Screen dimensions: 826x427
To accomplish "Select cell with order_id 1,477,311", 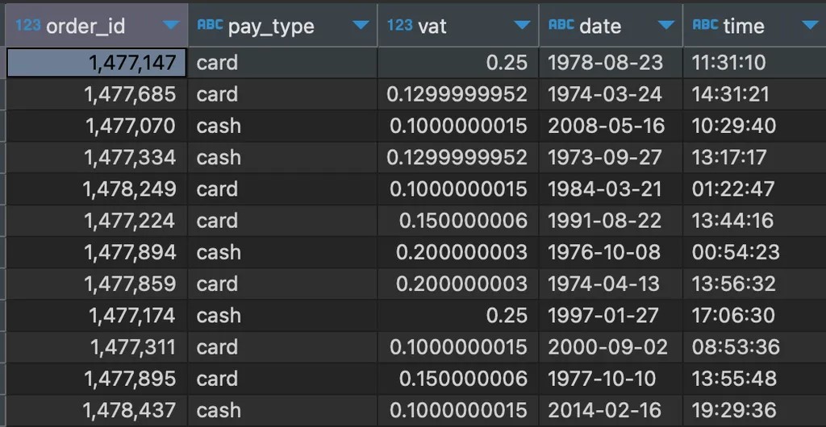I will (97, 346).
